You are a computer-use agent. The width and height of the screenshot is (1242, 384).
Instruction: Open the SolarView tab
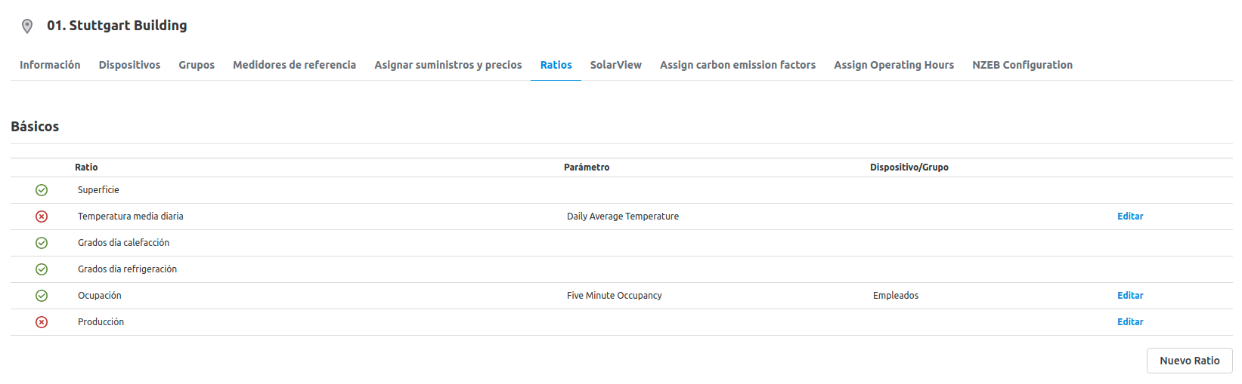click(616, 65)
